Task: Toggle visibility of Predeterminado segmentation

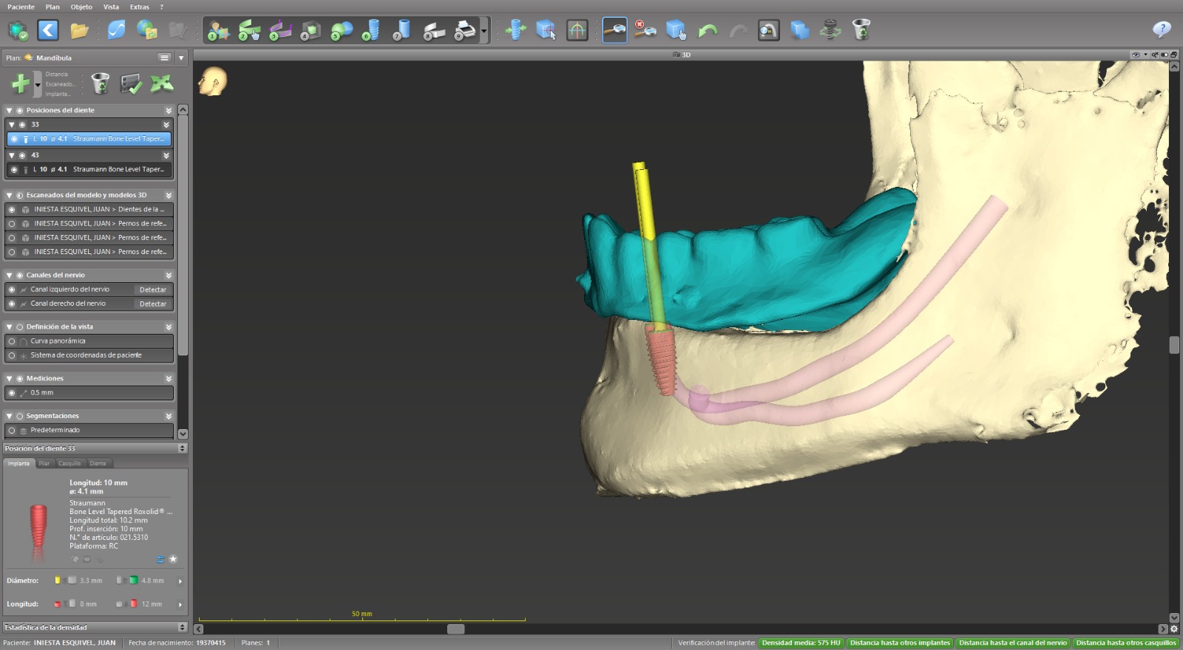Action: [x=12, y=430]
